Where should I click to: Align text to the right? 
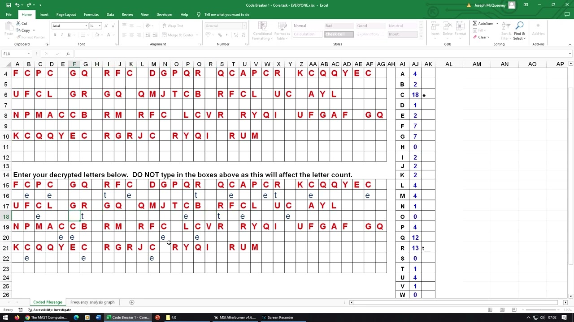click(x=139, y=35)
